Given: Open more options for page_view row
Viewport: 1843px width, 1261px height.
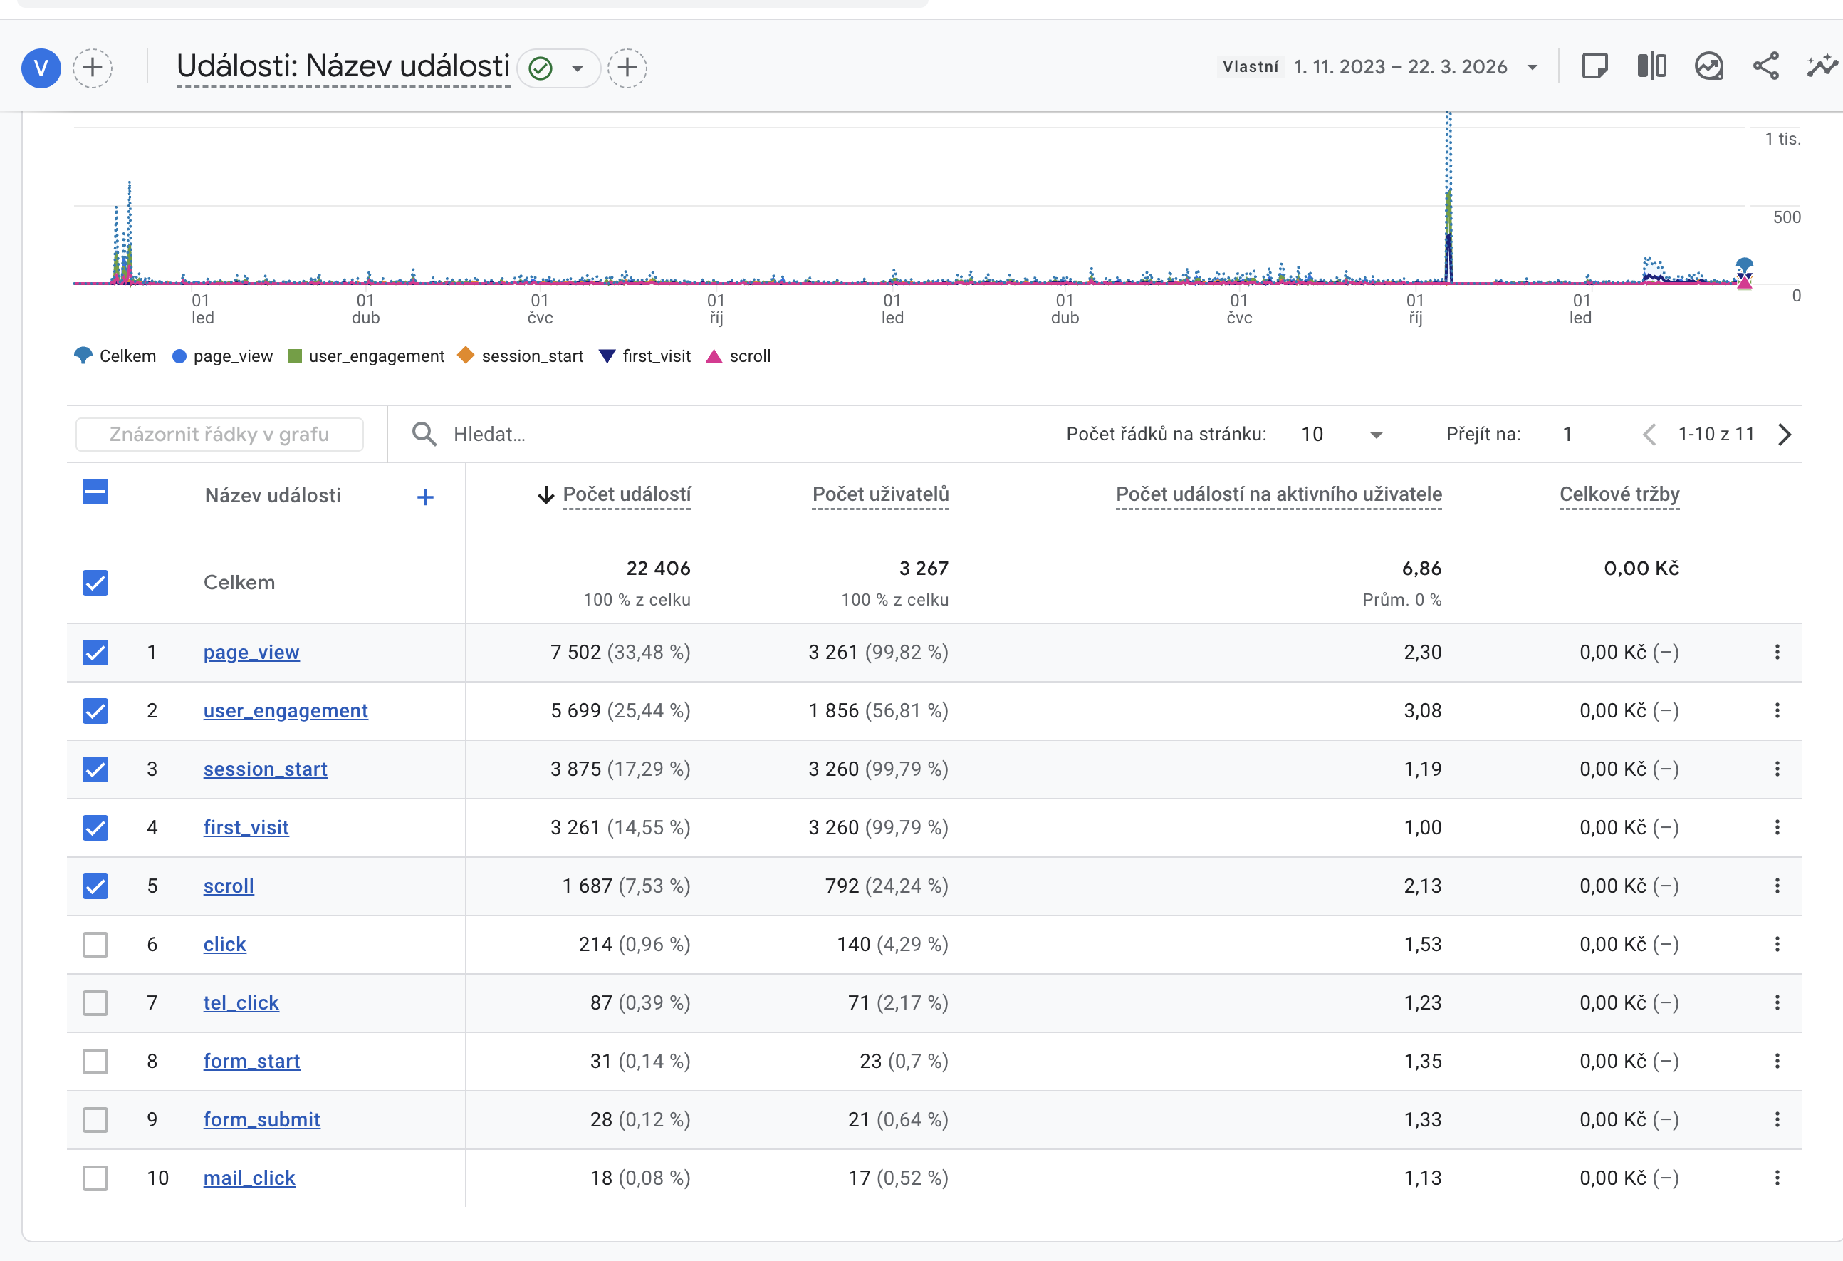Looking at the screenshot, I should tap(1777, 653).
